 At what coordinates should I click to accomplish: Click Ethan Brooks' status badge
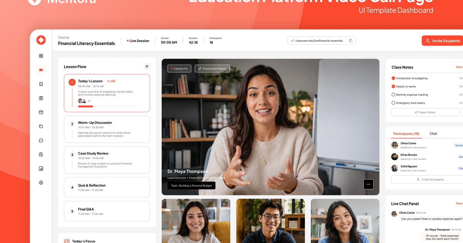coord(460,157)
